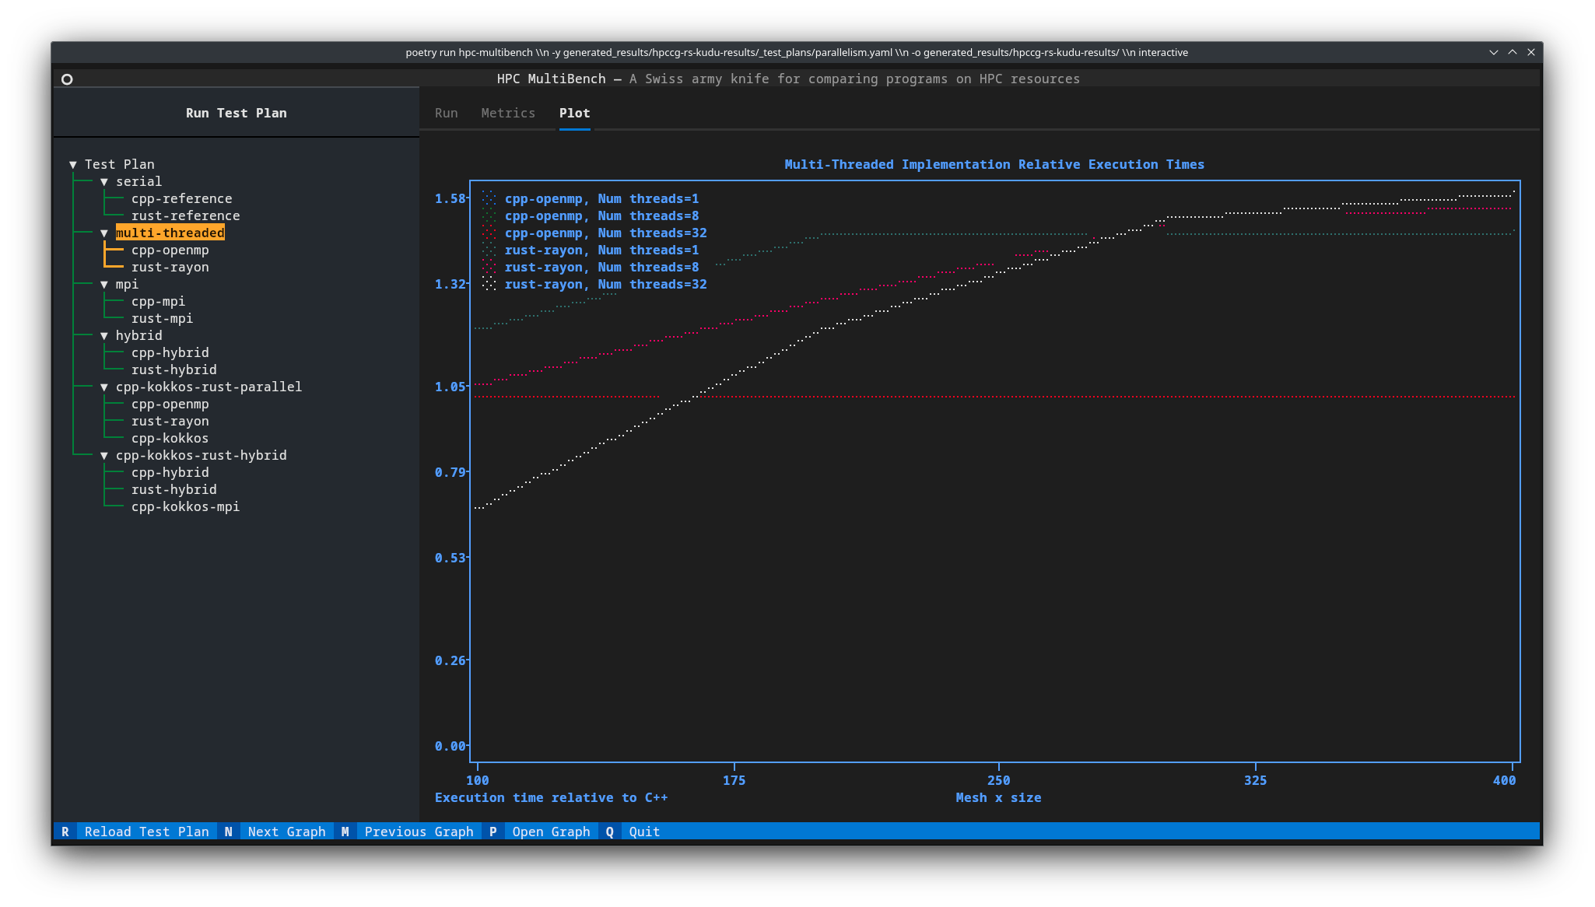Switch to the Metrics tab
The height and width of the screenshot is (907, 1595).
coord(508,113)
